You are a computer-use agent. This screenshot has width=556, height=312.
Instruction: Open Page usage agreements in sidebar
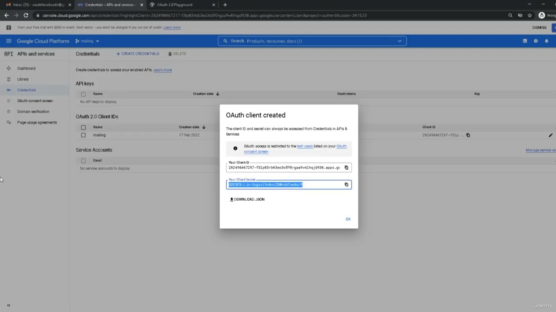tap(37, 123)
